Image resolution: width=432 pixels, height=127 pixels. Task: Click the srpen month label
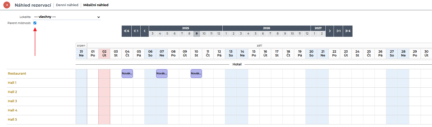pos(81,45)
